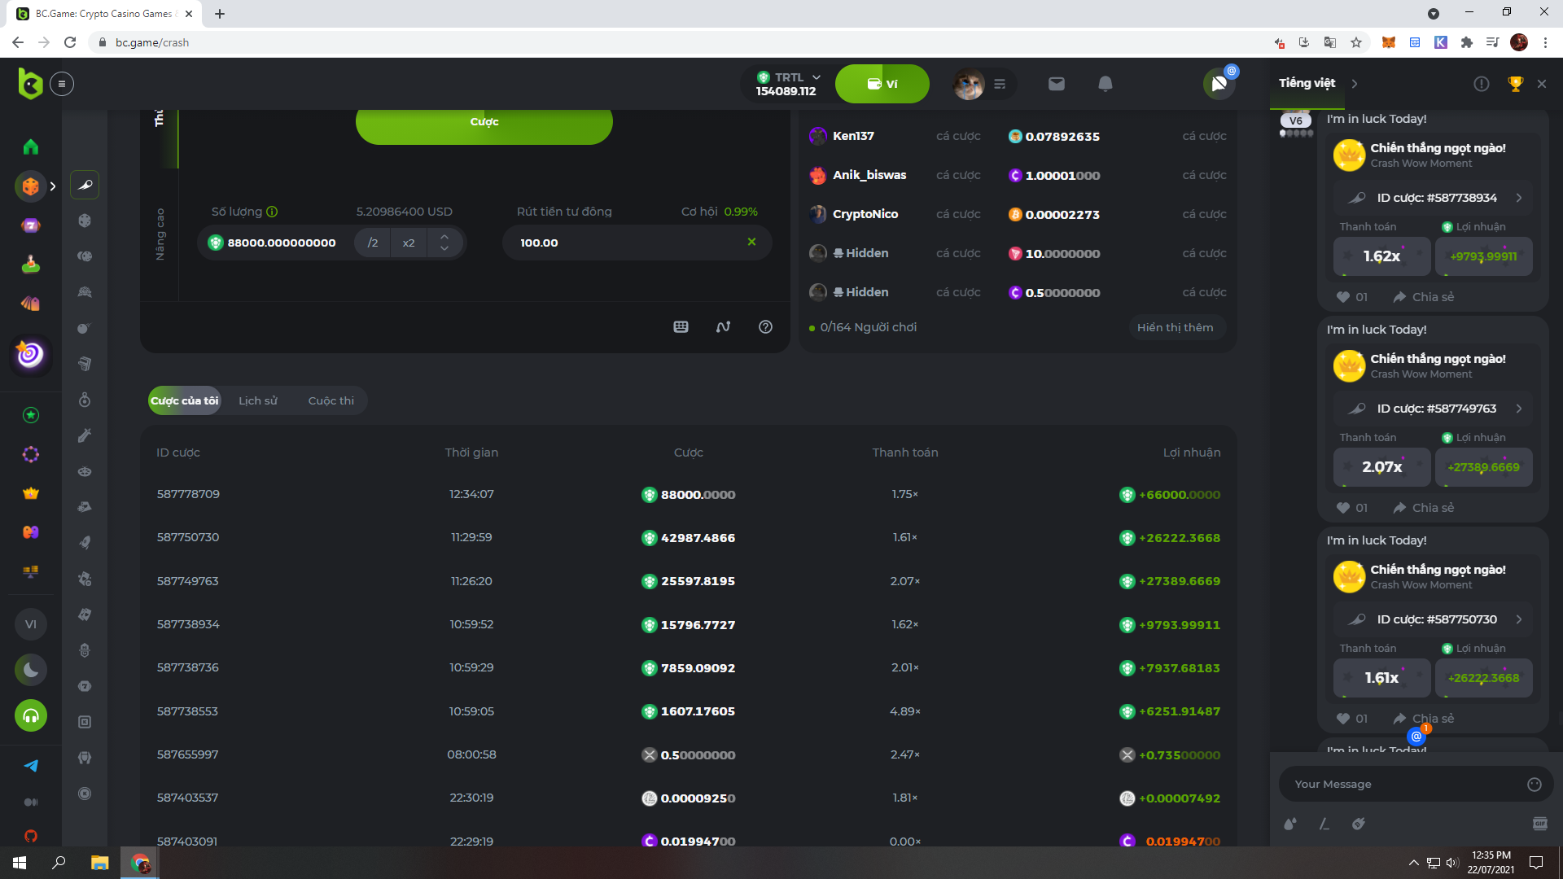
Task: Open the Telegram sidebar icon
Action: (31, 765)
